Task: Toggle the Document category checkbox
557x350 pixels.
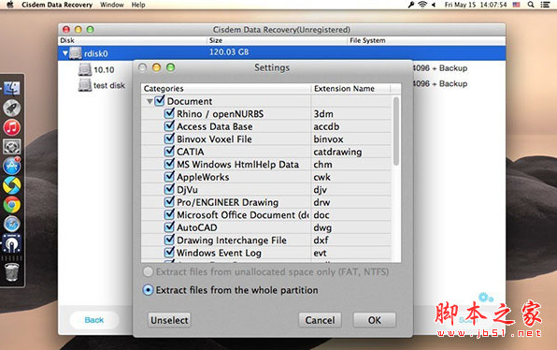Action: (x=160, y=101)
